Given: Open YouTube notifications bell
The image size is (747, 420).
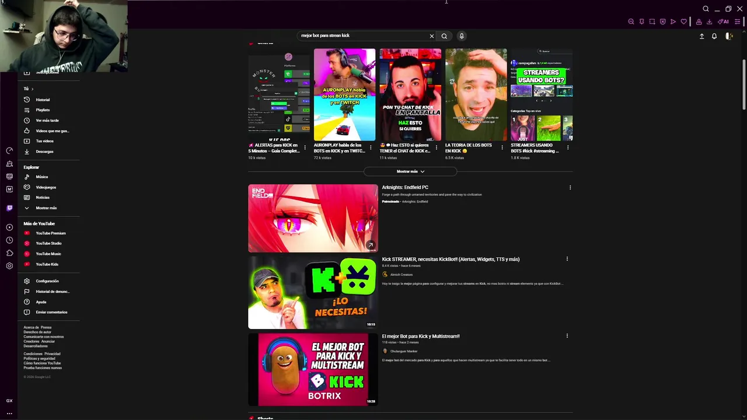Looking at the screenshot, I should (714, 36).
